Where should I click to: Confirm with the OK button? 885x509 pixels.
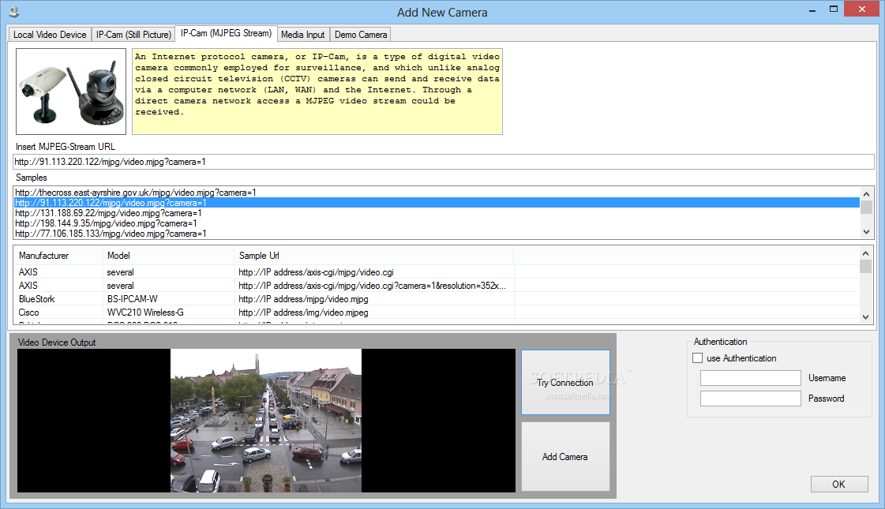(x=839, y=485)
